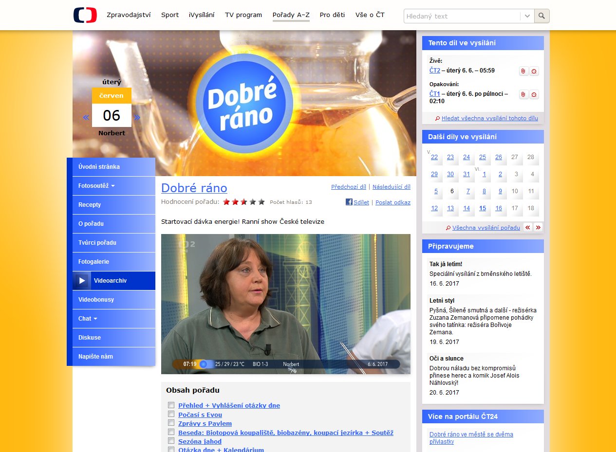Tick the checkbox next to Zprávy s Pavlem

tap(171, 423)
